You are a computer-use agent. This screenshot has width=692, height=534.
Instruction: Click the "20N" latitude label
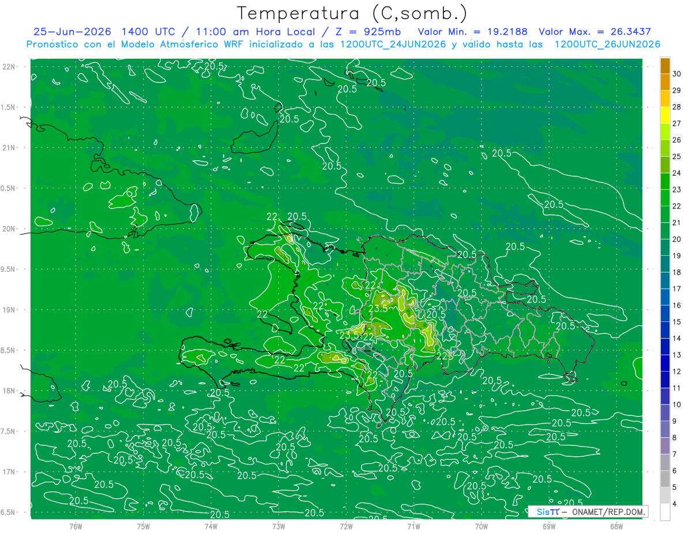(x=9, y=229)
